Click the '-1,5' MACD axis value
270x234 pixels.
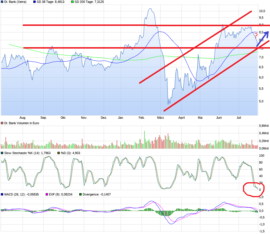[262, 231]
